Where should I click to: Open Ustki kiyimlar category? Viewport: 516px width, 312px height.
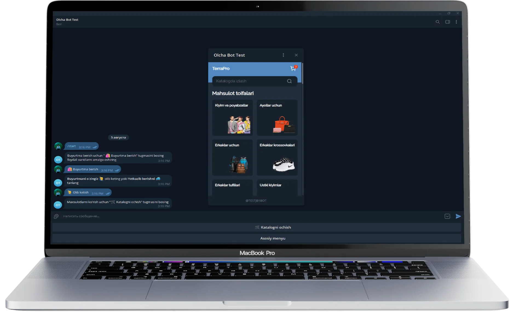277,188
